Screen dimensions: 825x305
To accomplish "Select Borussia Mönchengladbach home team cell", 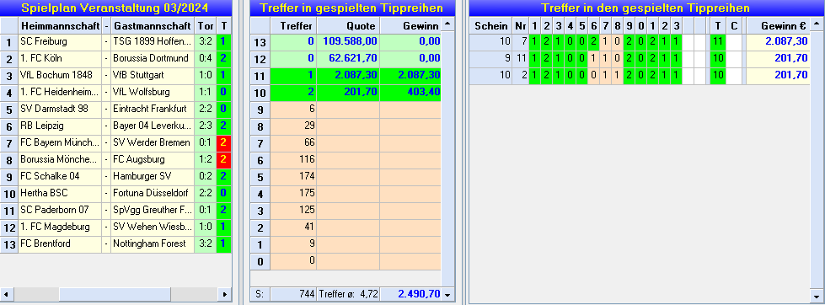I will click(x=60, y=159).
